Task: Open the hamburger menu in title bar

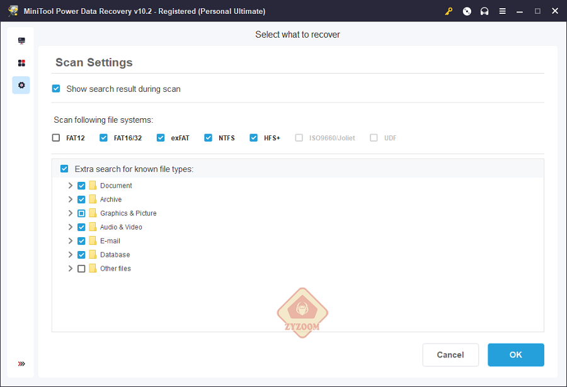Action: (502, 11)
